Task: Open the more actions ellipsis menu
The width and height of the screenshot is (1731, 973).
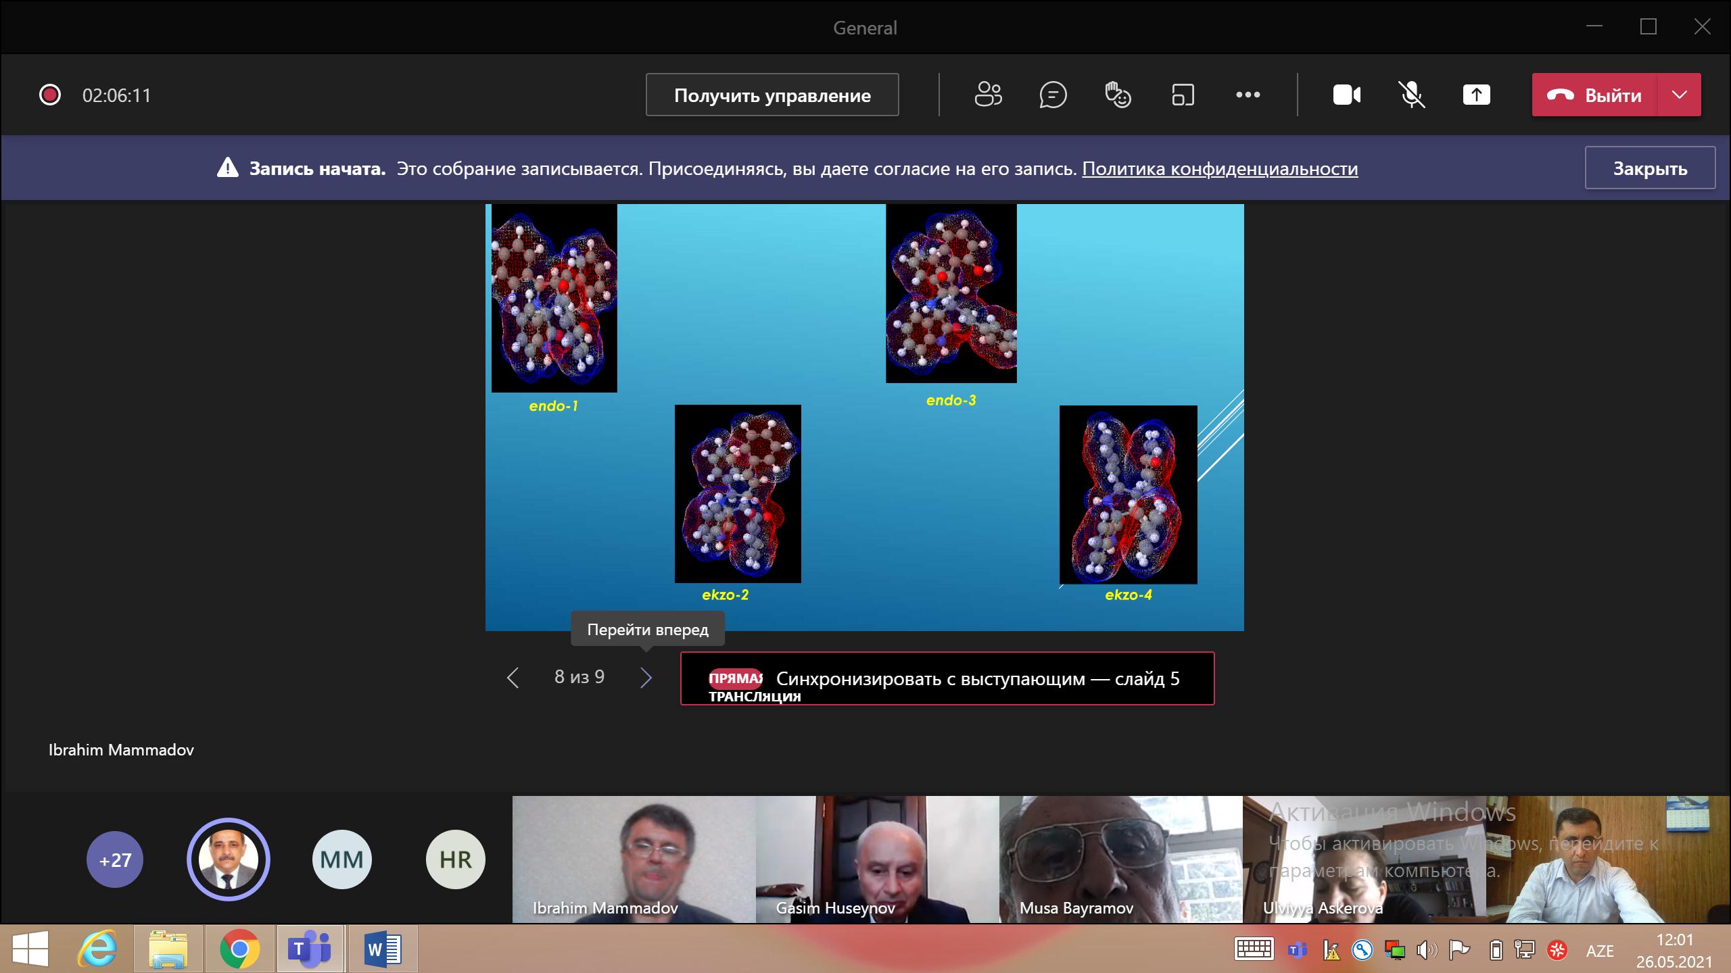Action: pyautogui.click(x=1248, y=95)
